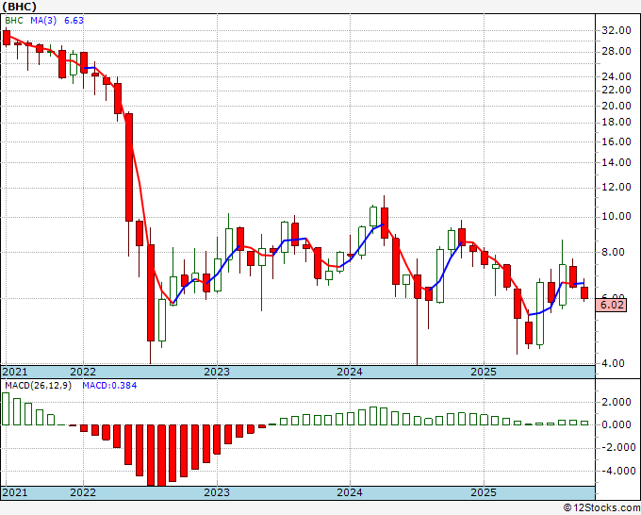Click the latest red candlestick near 6.02
This screenshot has height=515, width=641.
[584, 293]
